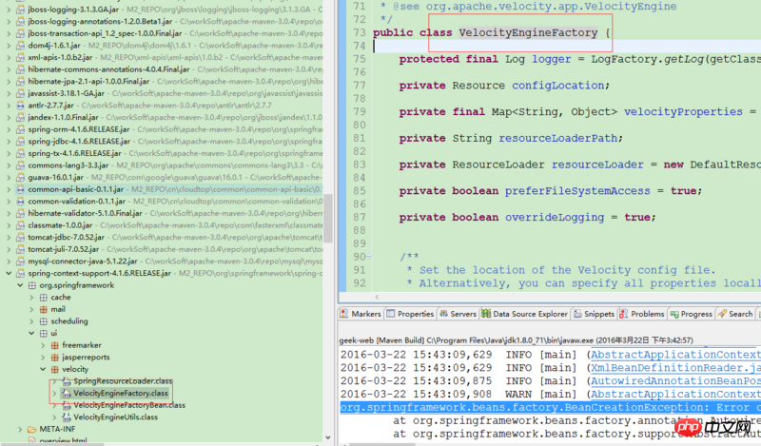Screen dimensions: 761x446
Task: Click the Package Explorer scroll-down arrow
Action: coord(328,437)
